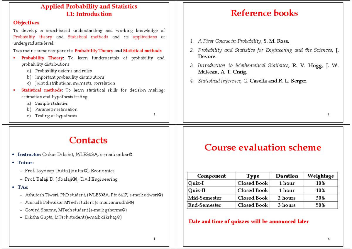Click the '50%' weightage cell
This screenshot has width=352, height=249.
tap(320, 205)
